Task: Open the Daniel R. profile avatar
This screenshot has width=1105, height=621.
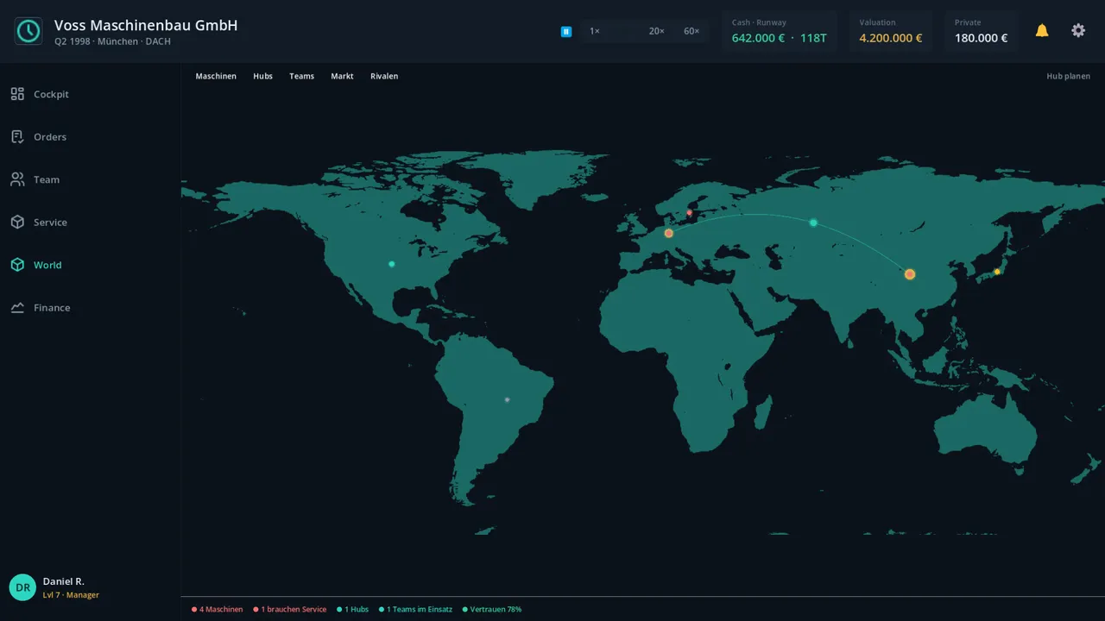Action: 22,587
